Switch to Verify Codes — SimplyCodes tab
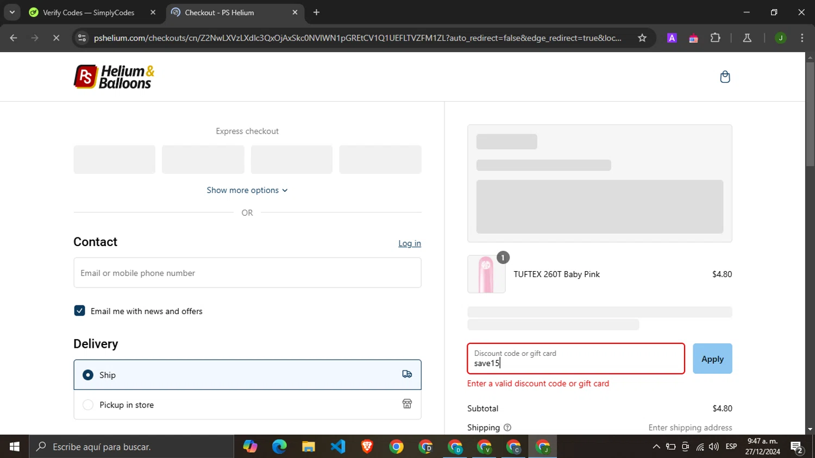Viewport: 815px width, 458px height. point(89,12)
